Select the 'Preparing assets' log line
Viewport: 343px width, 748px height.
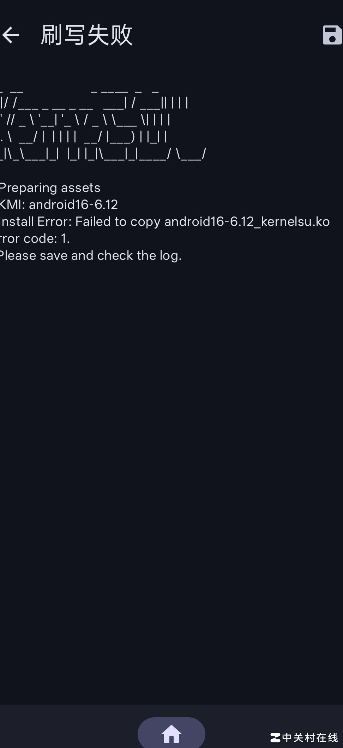point(50,188)
